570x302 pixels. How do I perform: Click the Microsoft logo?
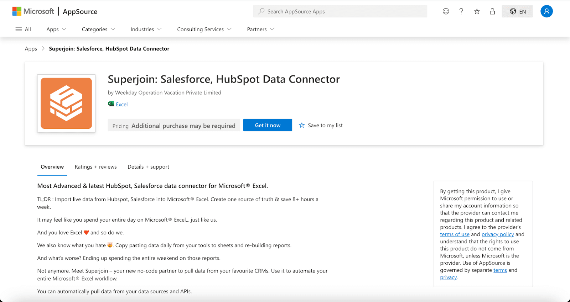tap(33, 11)
